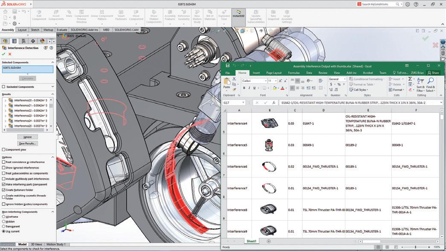
Task: Open the Motion Study 1 tab
Action: pyautogui.click(x=56, y=245)
